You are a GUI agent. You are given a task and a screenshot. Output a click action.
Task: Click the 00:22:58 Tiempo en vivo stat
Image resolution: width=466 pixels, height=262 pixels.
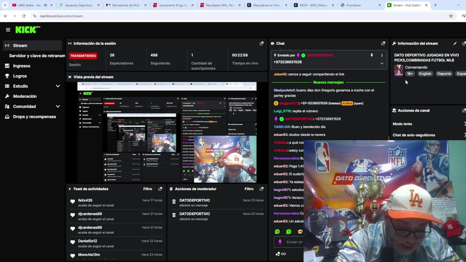pos(245,59)
